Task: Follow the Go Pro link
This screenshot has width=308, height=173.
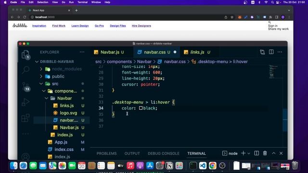Action: tap(99, 25)
